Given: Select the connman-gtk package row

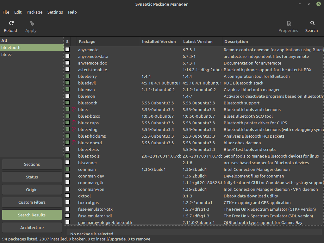Looking at the screenshot, I should pyautogui.click(x=91, y=183).
